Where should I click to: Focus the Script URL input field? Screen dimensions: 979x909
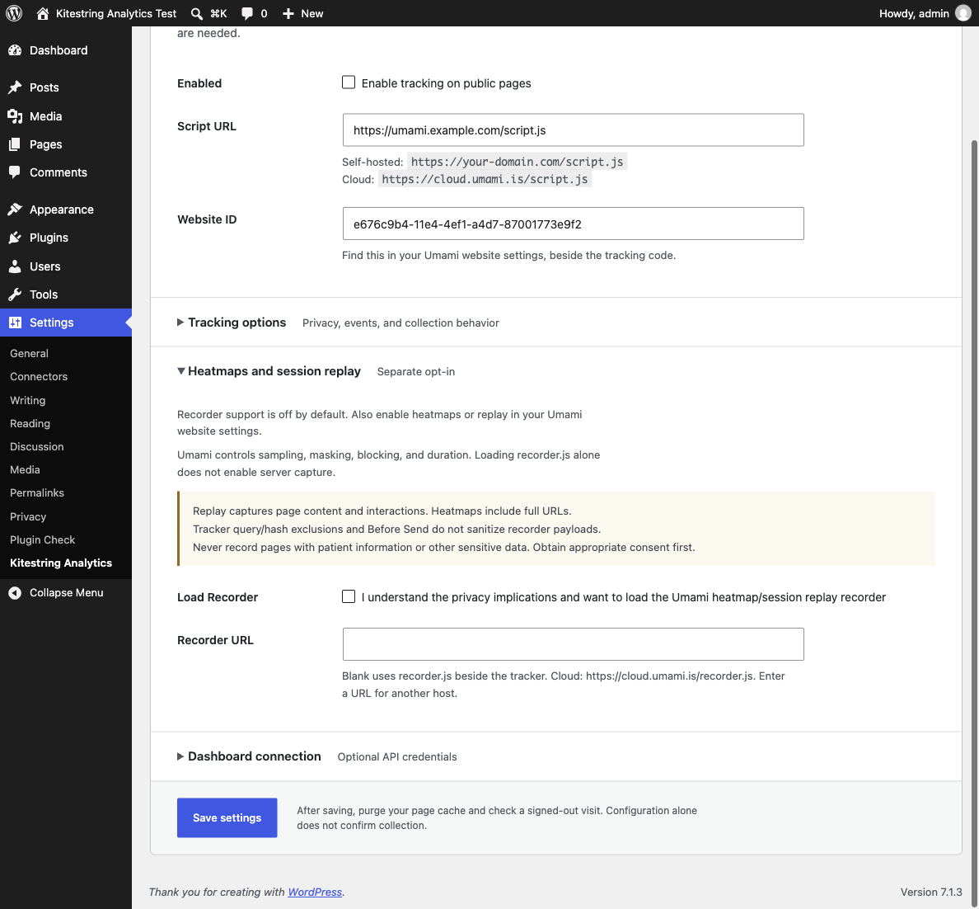(574, 130)
